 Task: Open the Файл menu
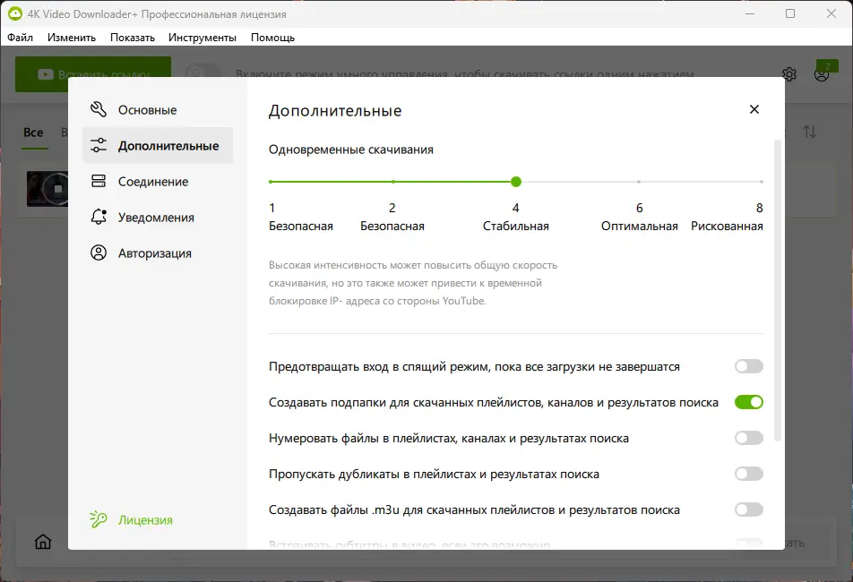pyautogui.click(x=20, y=38)
